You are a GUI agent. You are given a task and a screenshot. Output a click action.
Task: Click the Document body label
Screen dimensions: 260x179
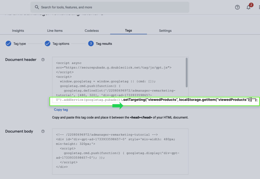coord(19,131)
